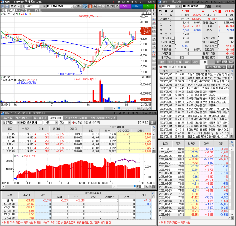The height and width of the screenshot is (226, 236).
Task: Click the shapes tool above the arrow icons
Action: 154,60
